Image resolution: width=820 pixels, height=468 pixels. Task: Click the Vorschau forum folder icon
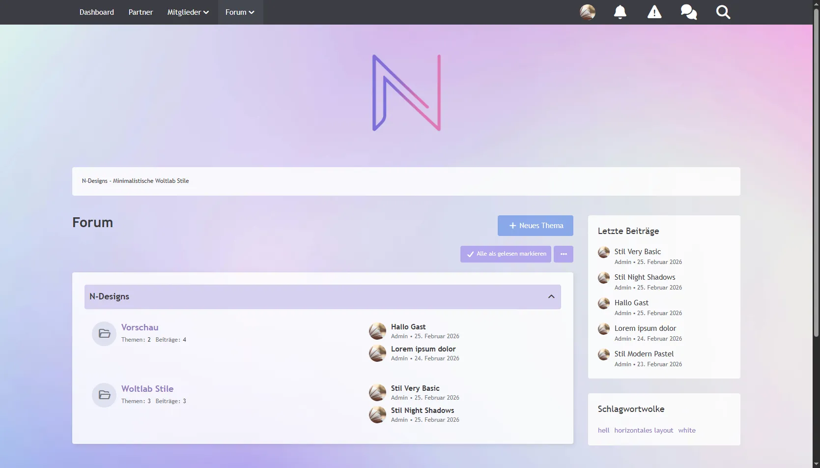click(x=104, y=334)
